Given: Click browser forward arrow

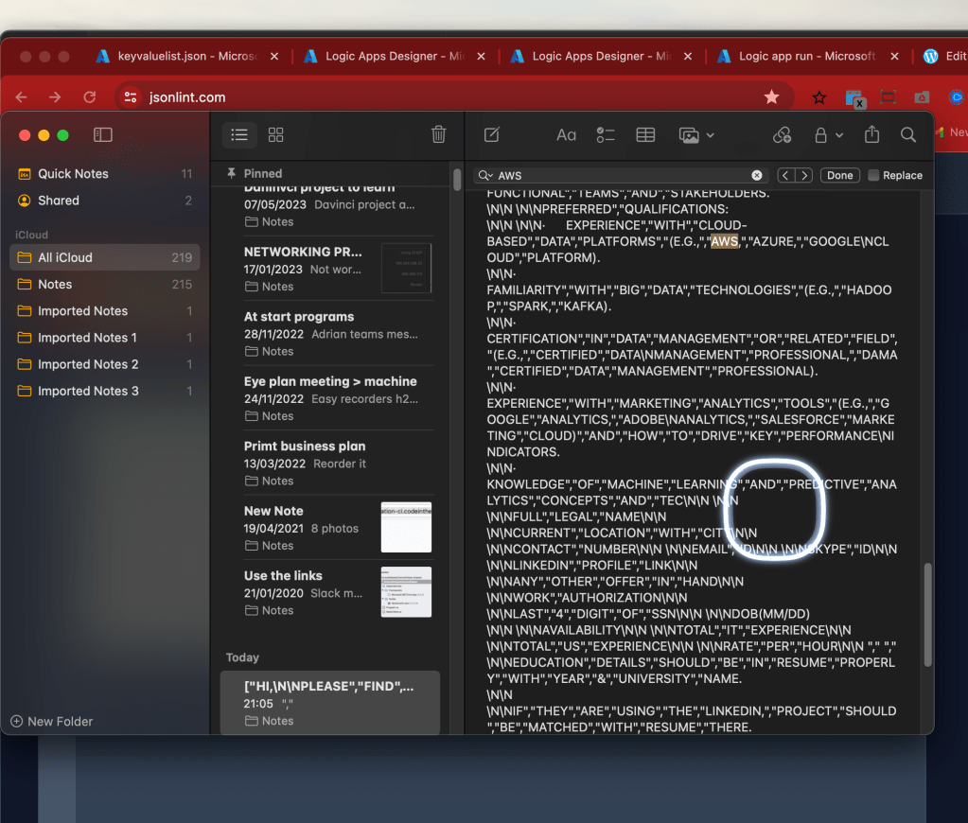Looking at the screenshot, I should coord(55,96).
